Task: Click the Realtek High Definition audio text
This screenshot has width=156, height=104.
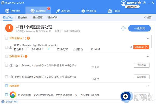Action: point(40,45)
